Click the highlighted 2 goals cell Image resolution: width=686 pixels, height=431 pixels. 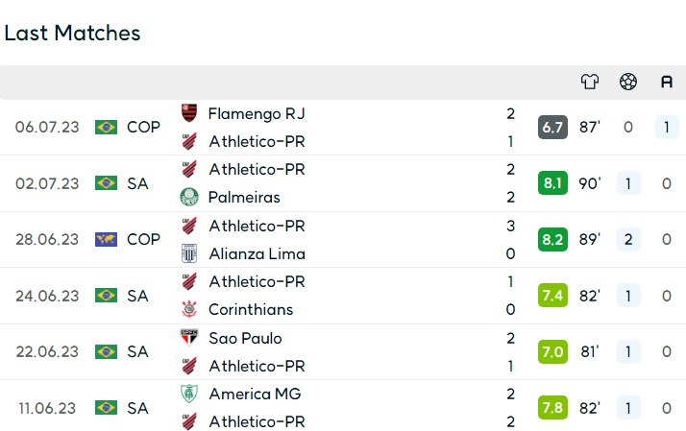[628, 240]
